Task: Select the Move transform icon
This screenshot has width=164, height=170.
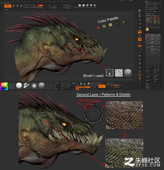Action: click(x=13, y=6)
